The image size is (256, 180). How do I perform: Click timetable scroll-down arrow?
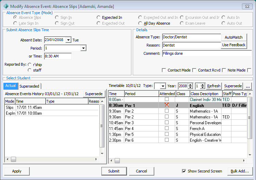(250, 155)
